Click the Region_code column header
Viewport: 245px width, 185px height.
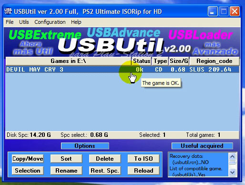(214, 61)
